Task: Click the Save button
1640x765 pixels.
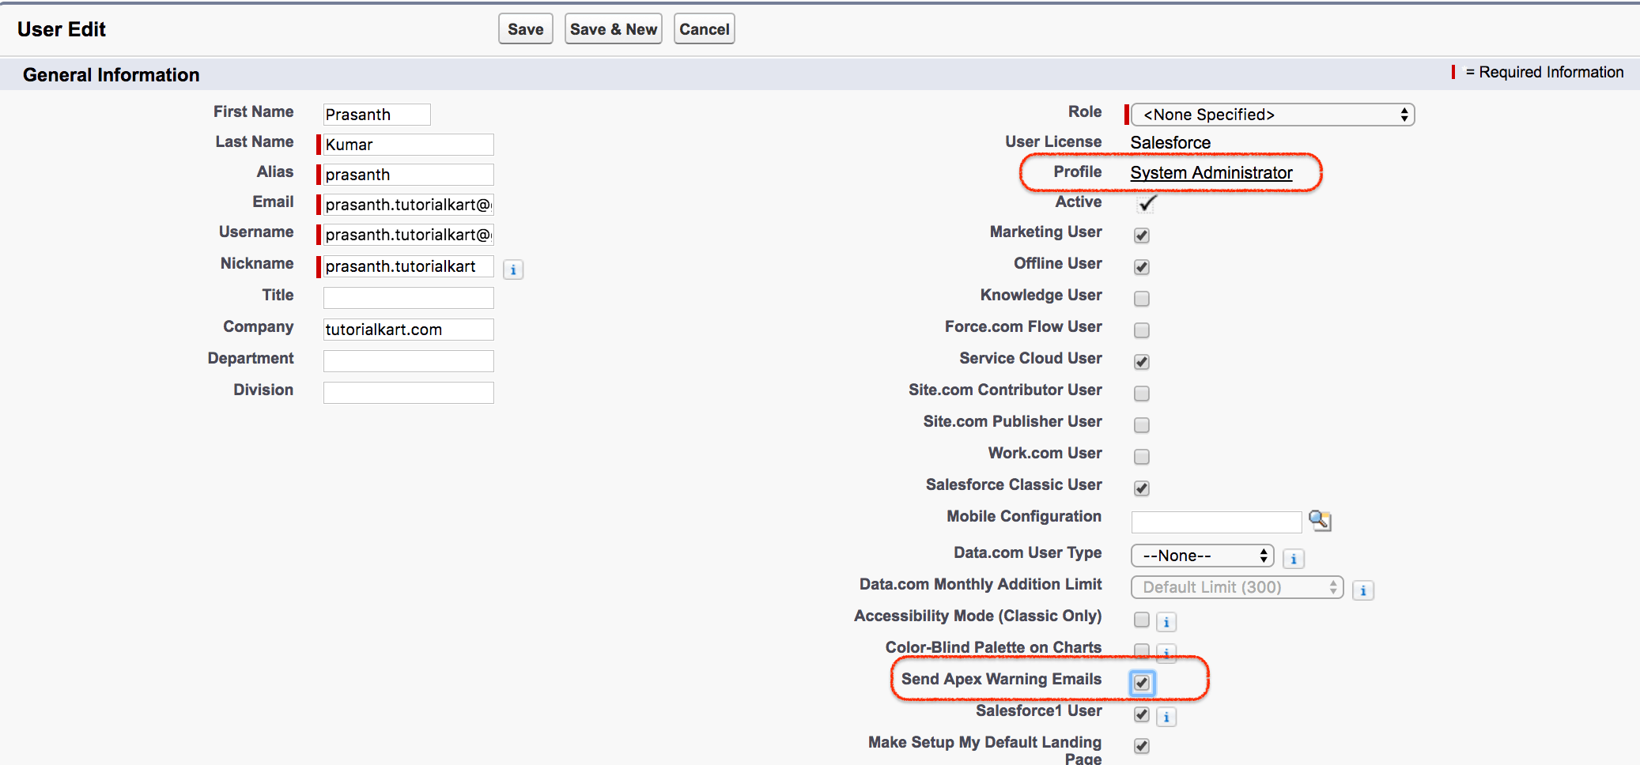Action: pyautogui.click(x=525, y=28)
